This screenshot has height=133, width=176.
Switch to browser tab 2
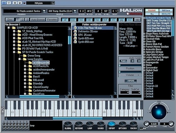pyautogui.click(x=23, y=20)
